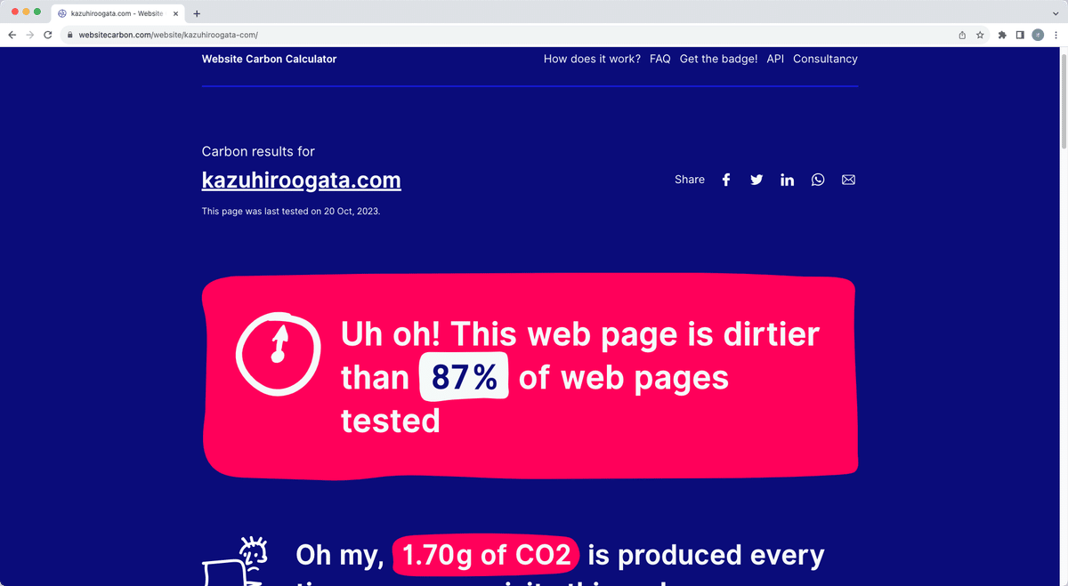Share results on LinkedIn

point(787,180)
